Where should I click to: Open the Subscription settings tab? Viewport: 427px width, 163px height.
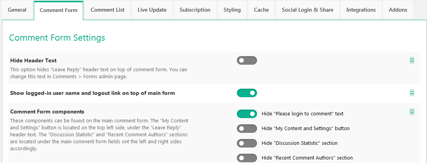[195, 10]
